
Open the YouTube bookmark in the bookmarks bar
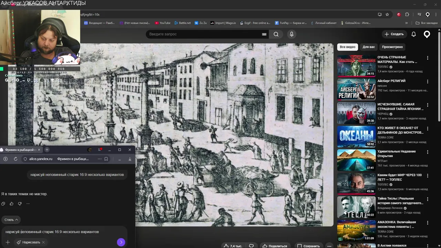click(163, 23)
